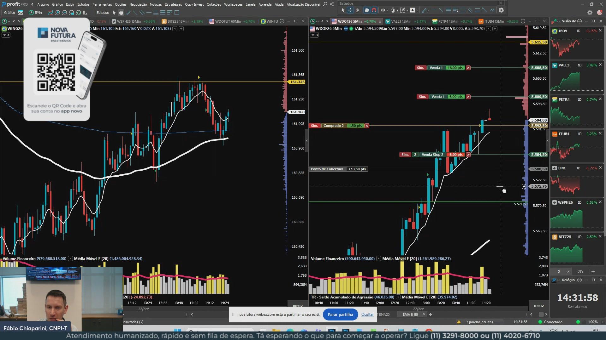Toggle the magnet snap tool
Viewport: 606px width, 340px height.
(374, 10)
